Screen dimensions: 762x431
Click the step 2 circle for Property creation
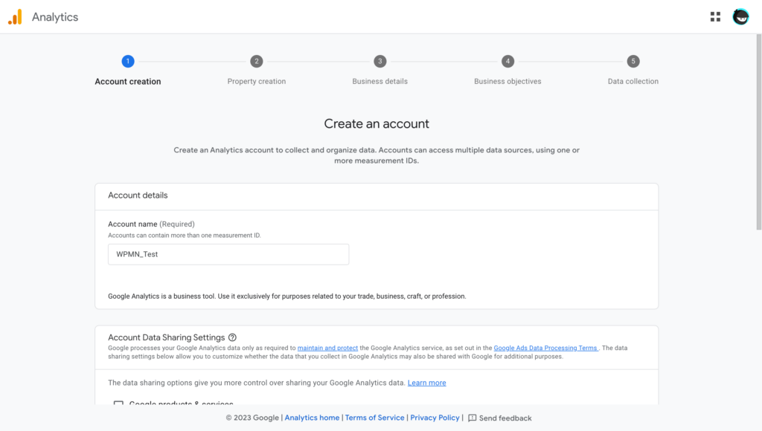(x=256, y=62)
